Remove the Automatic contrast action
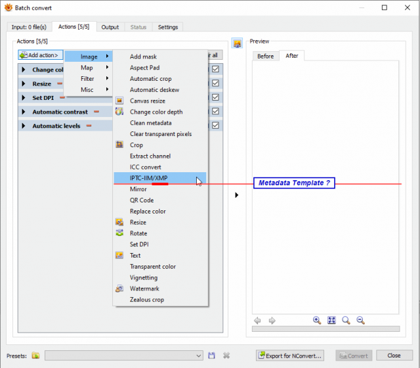Viewport: 420px width, 368px height. pos(96,112)
